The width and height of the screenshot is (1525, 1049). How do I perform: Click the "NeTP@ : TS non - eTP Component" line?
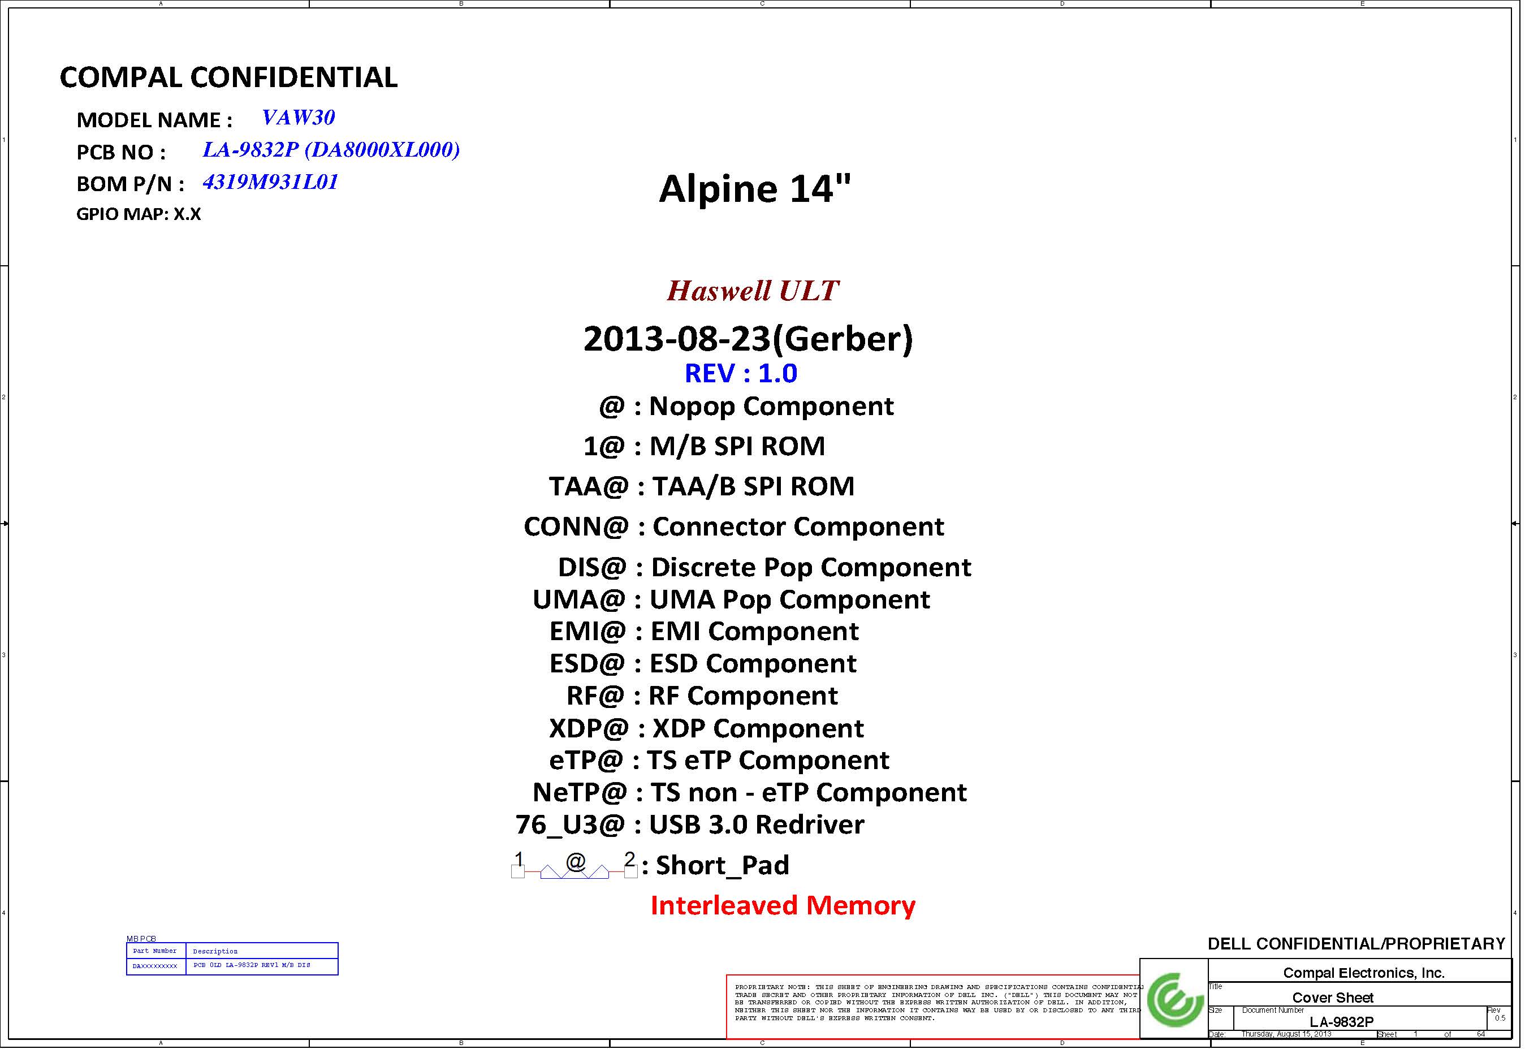pyautogui.click(x=750, y=793)
